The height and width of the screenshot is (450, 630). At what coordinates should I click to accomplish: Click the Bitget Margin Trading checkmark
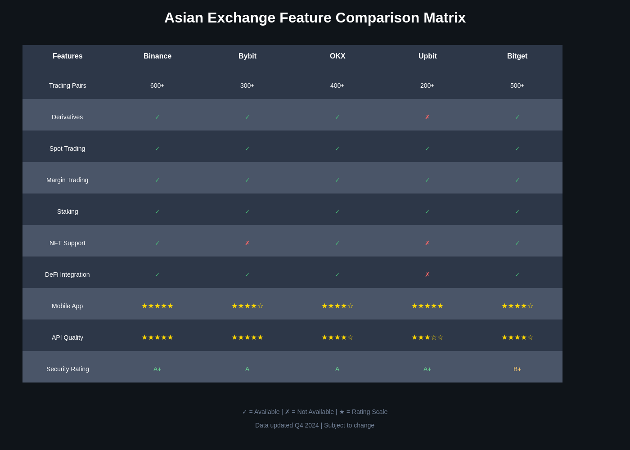click(517, 180)
